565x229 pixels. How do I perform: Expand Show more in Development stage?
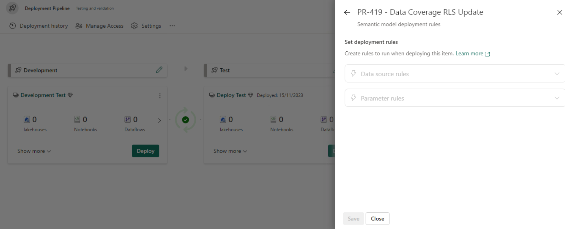(x=34, y=151)
